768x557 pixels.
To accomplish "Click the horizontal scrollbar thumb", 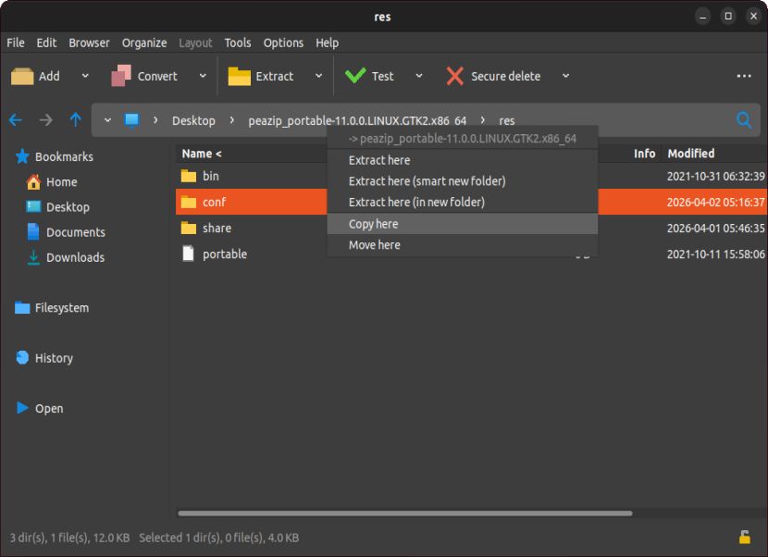I will pos(405,514).
